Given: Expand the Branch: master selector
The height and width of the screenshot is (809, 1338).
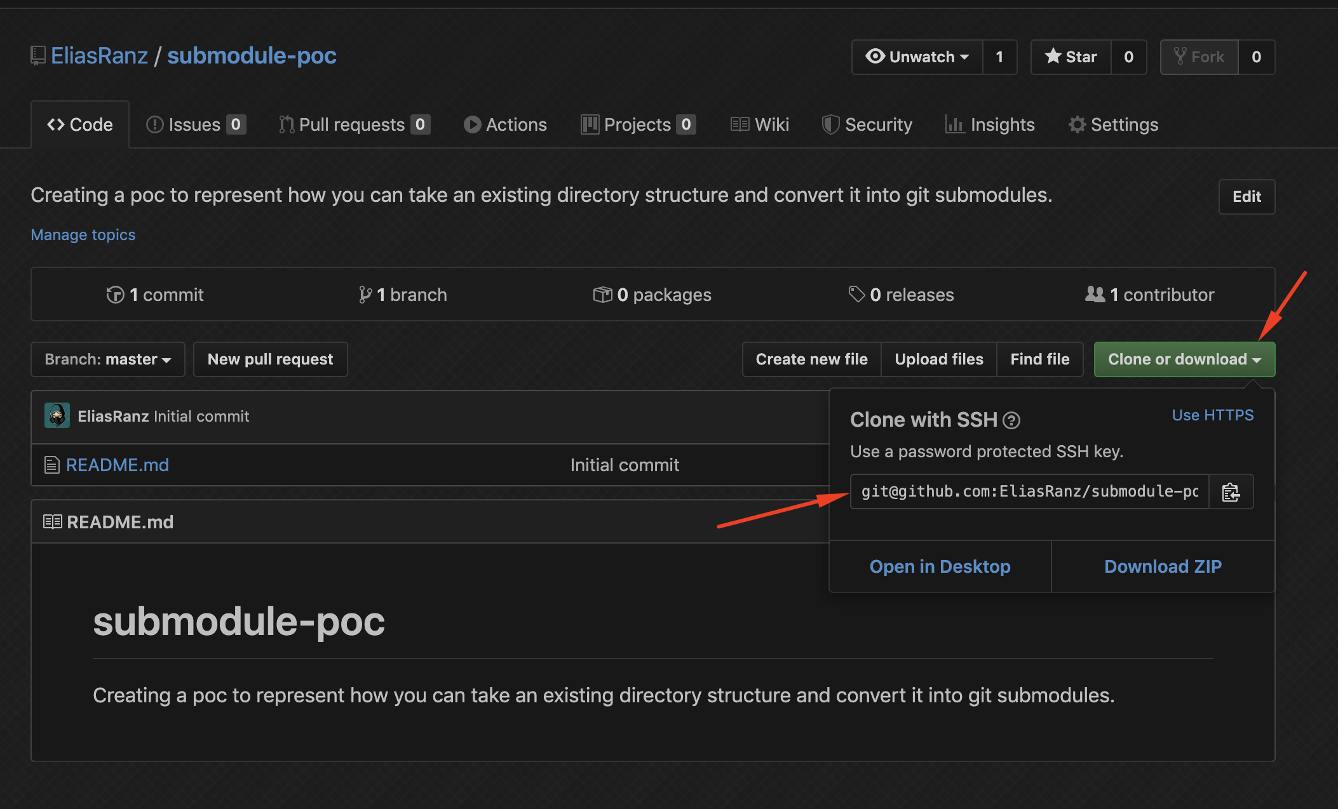Looking at the screenshot, I should (x=108, y=359).
